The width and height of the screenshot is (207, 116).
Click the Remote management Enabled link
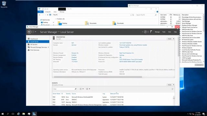click(74, 55)
